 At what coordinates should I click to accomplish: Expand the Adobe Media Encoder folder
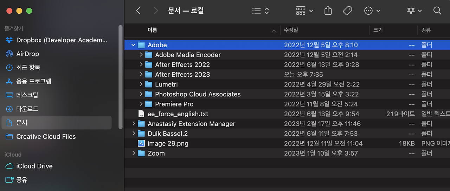[x=141, y=55]
